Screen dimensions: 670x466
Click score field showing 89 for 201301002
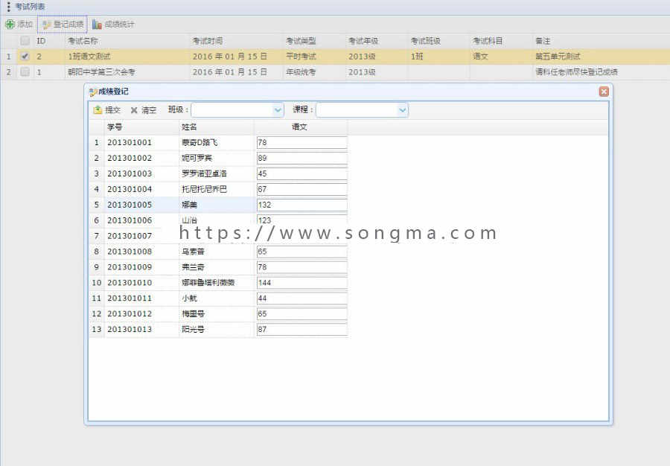[301, 158]
